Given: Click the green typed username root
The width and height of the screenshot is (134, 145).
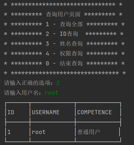Looking at the screenshot, I should pos(51,93).
